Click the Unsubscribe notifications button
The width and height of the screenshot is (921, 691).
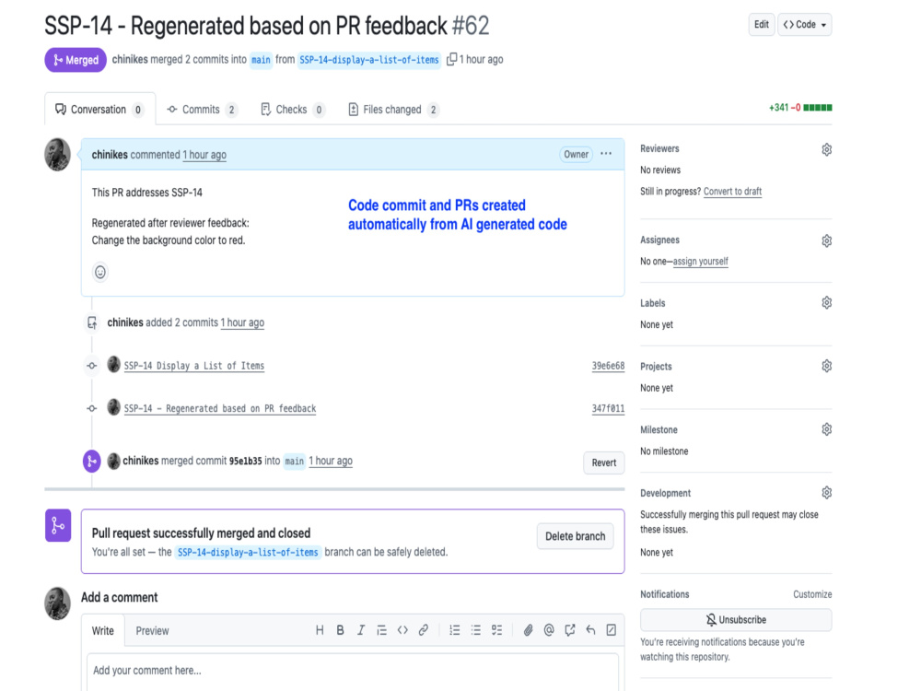[x=736, y=620]
